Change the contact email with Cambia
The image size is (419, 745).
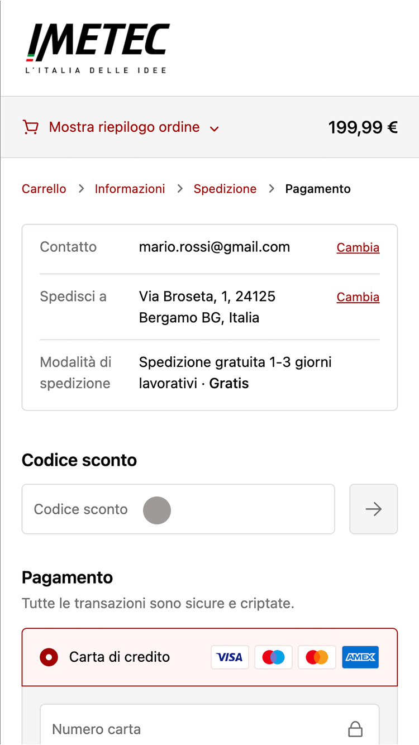point(358,247)
